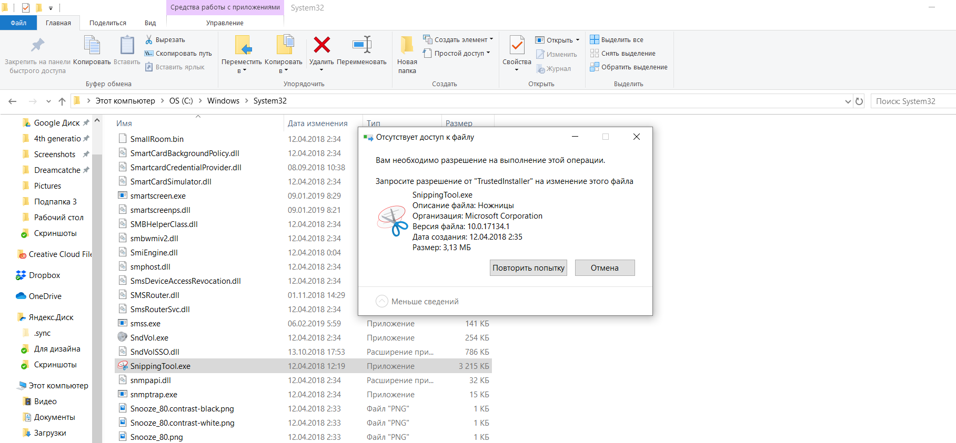956x443 pixels.
Task: Expand Простой доступ dropdown
Action: [x=488, y=53]
